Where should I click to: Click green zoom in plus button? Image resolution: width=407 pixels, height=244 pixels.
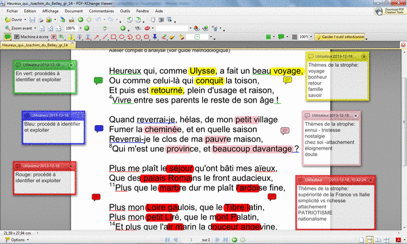click(123, 28)
